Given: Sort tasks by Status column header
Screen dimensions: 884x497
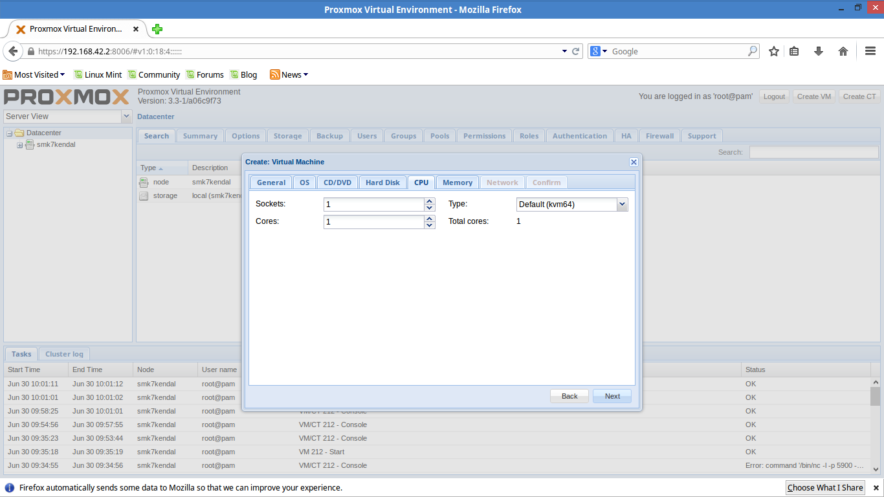Looking at the screenshot, I should click(x=806, y=370).
